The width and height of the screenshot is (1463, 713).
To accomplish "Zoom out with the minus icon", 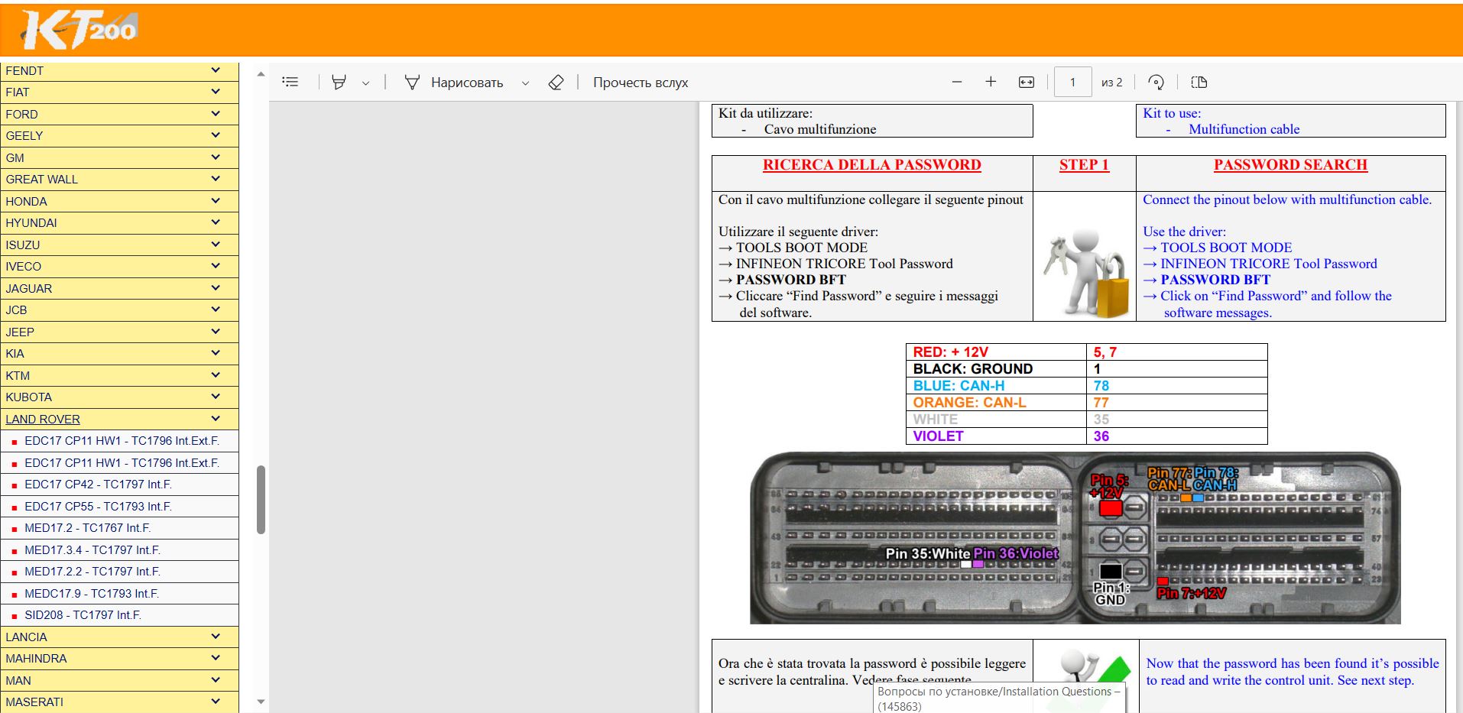I will click(956, 82).
